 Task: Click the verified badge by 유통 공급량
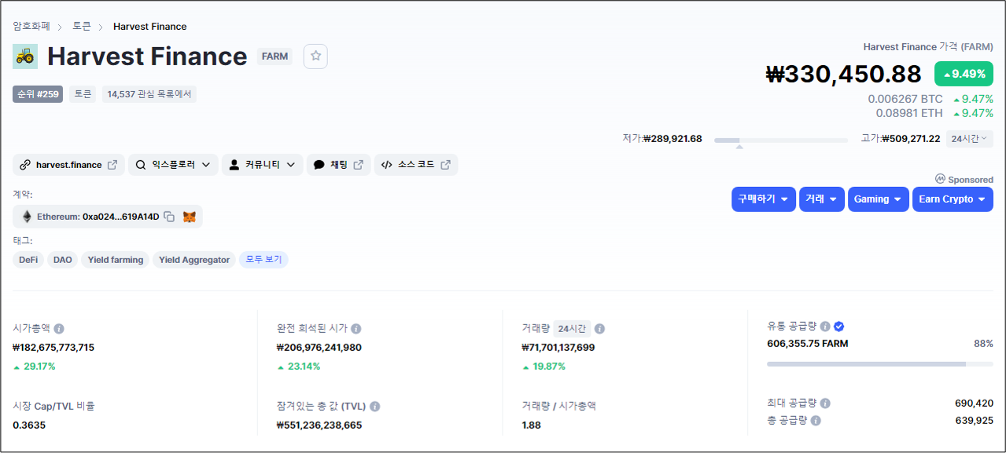coord(839,327)
